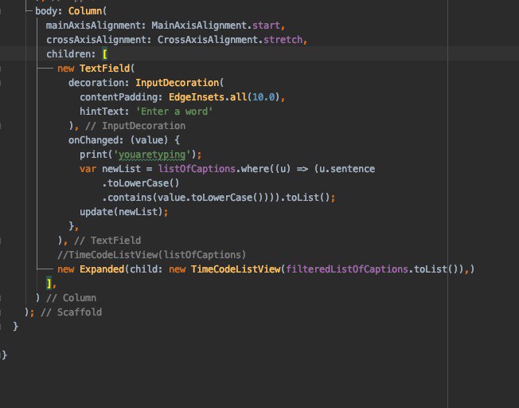The width and height of the screenshot is (519, 408).
Task: Click the 'mainAxisAlignment:' parameter name
Action: pyautogui.click(x=96, y=25)
